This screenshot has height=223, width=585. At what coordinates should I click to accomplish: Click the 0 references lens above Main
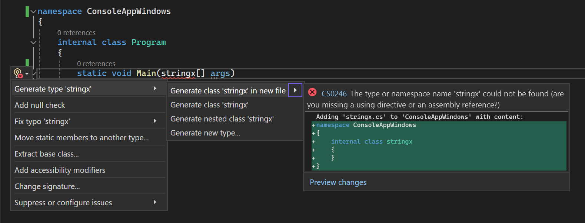coord(96,64)
